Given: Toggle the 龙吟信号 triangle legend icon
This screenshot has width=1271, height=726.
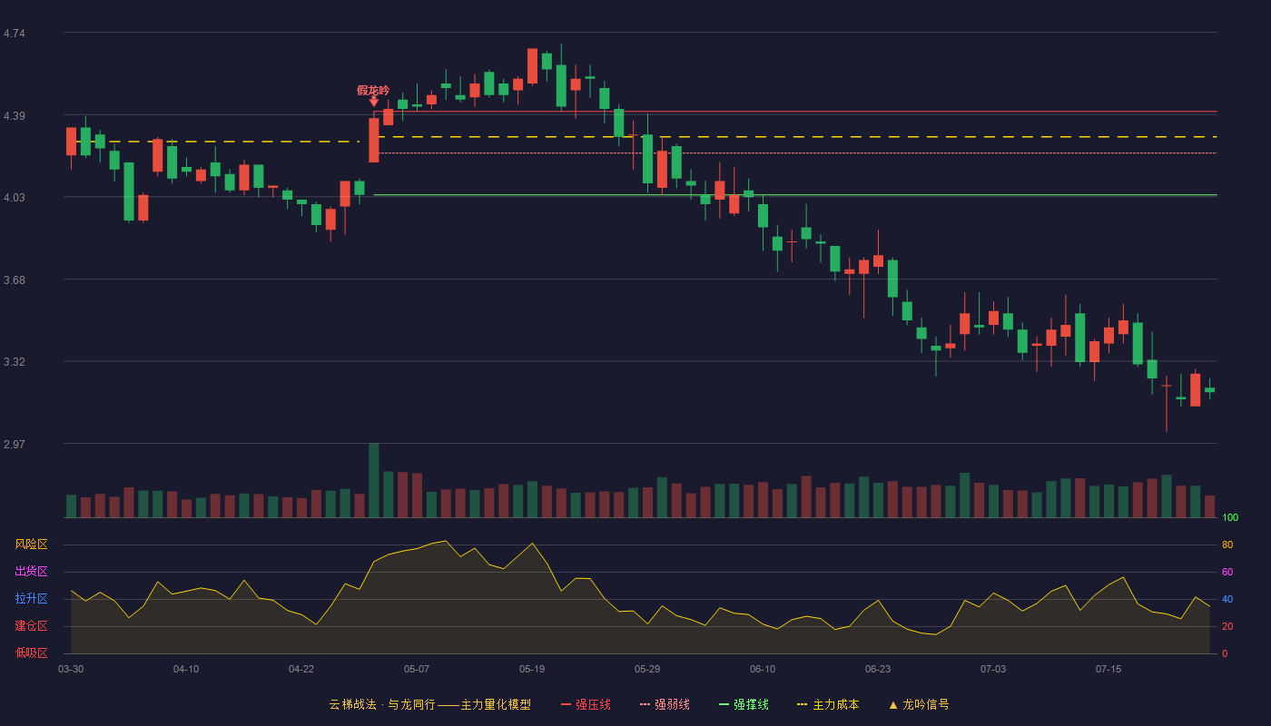Looking at the screenshot, I should (x=893, y=704).
